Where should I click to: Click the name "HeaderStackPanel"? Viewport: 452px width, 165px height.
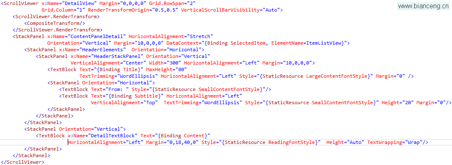click(117, 56)
